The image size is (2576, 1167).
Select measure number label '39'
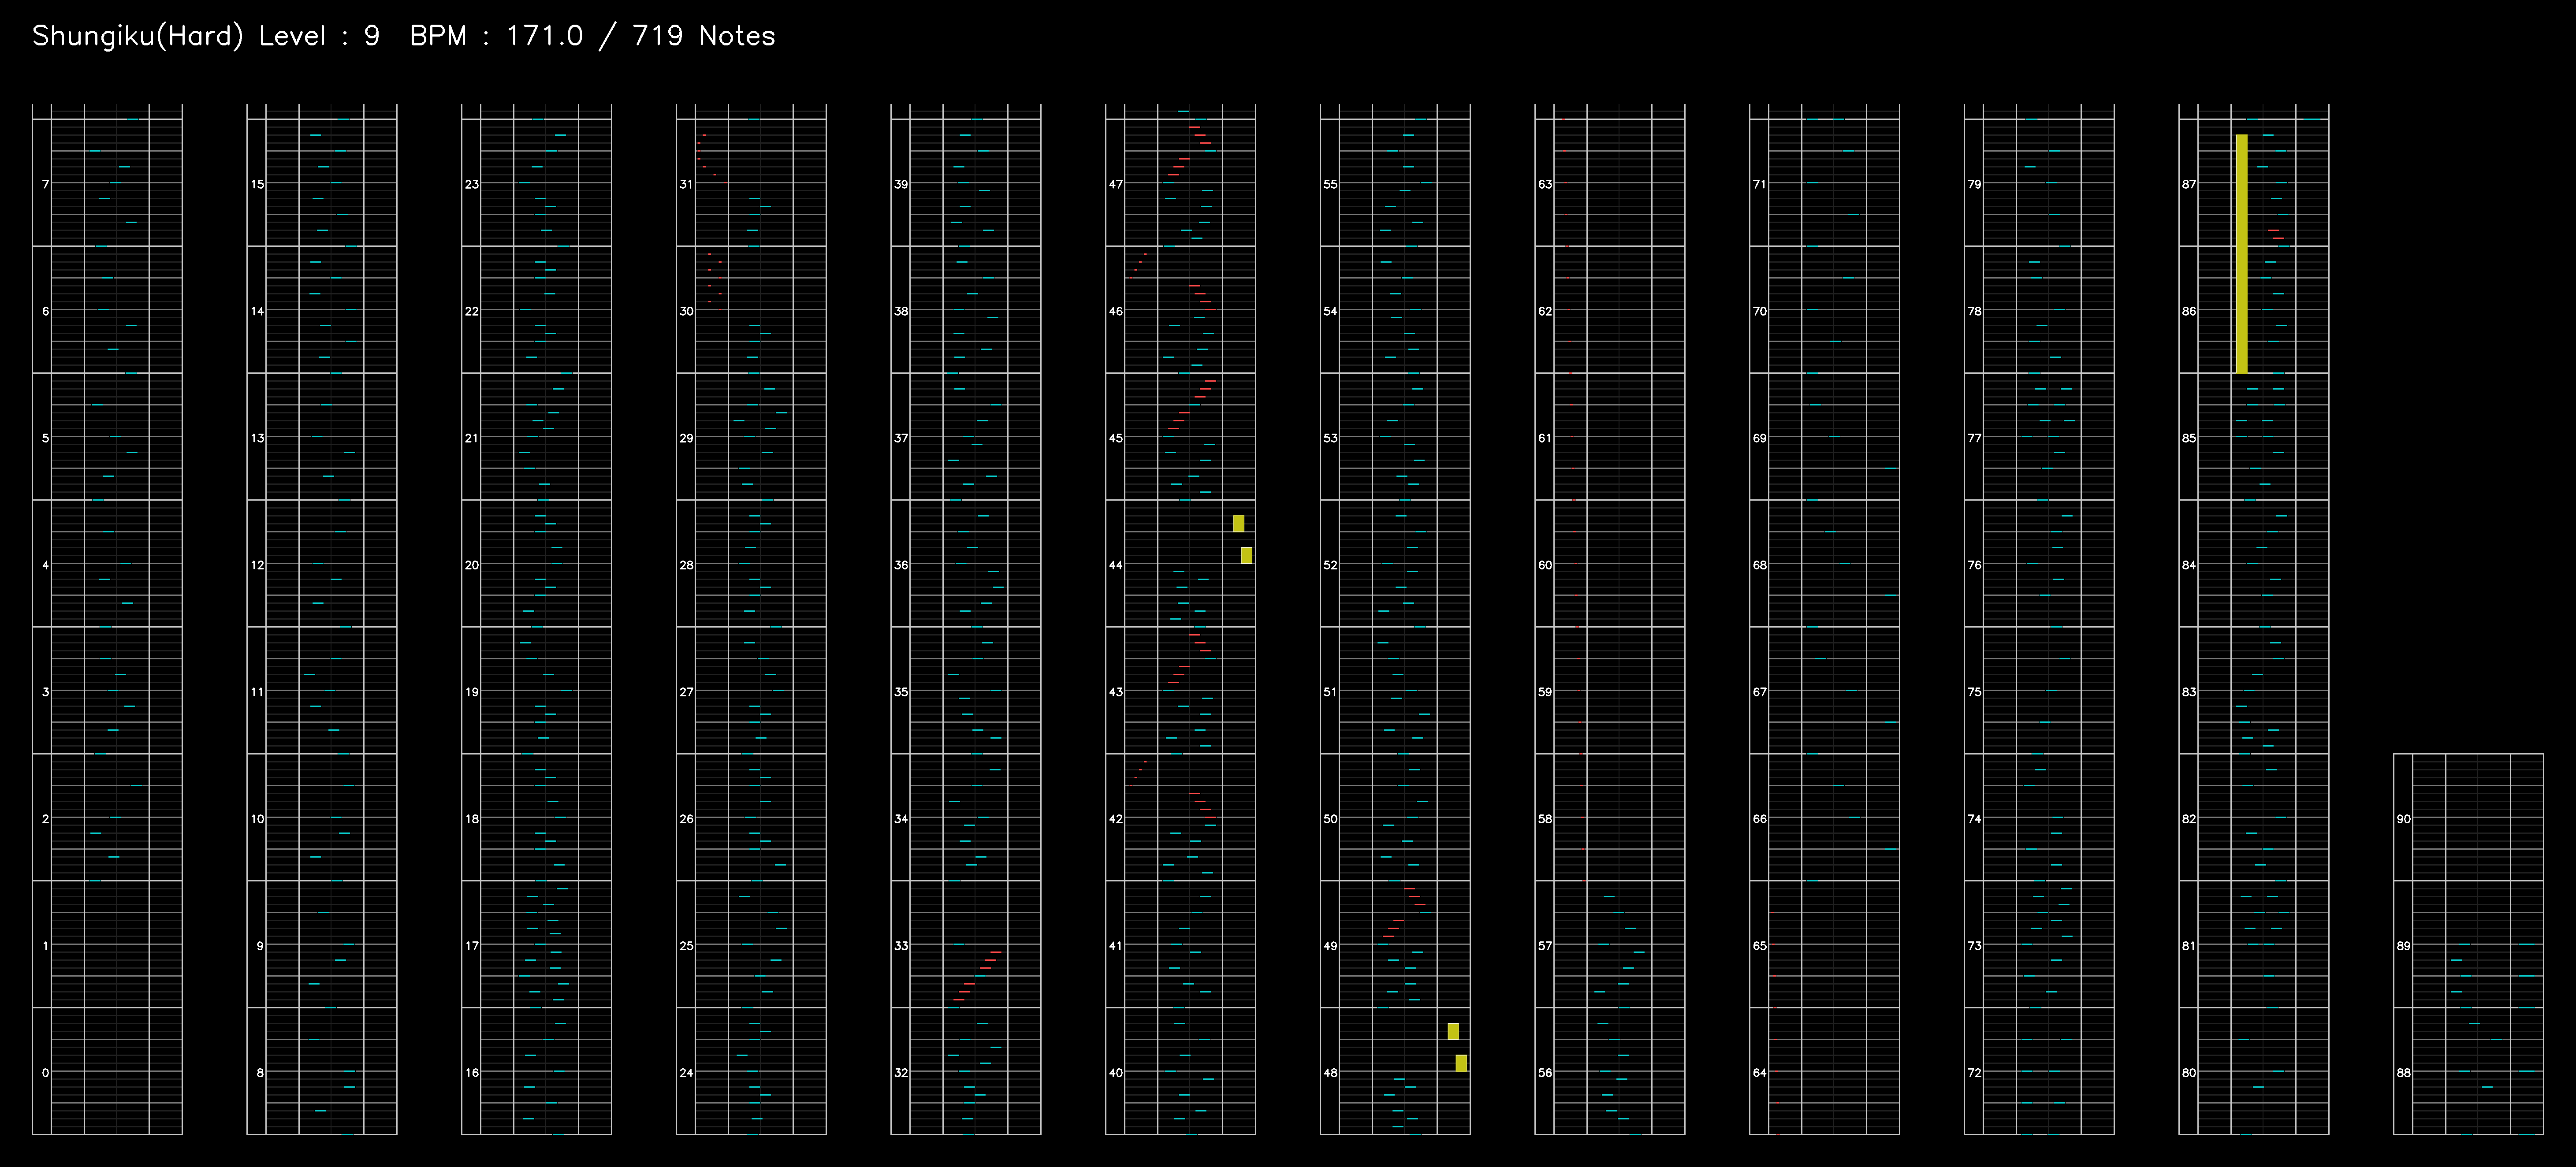pos(901,184)
